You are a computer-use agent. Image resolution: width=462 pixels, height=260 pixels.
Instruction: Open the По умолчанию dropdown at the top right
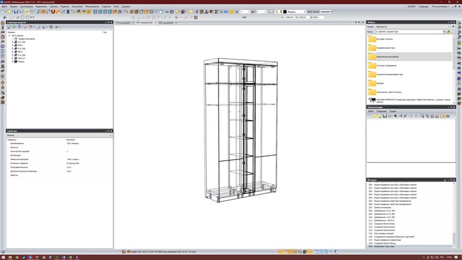tap(442, 6)
